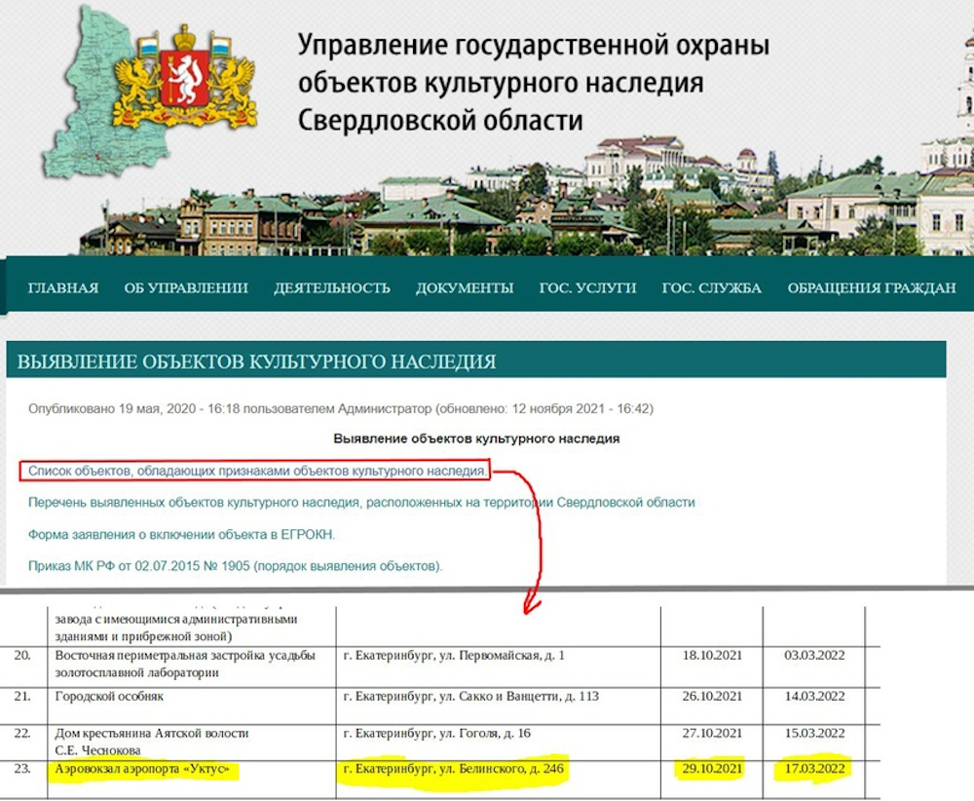
Task: Select cell Восточная периметральная застройка усадьбы
Action: coord(185,664)
